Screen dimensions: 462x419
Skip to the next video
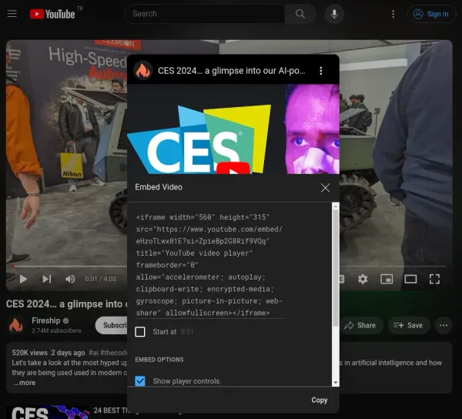coord(47,279)
